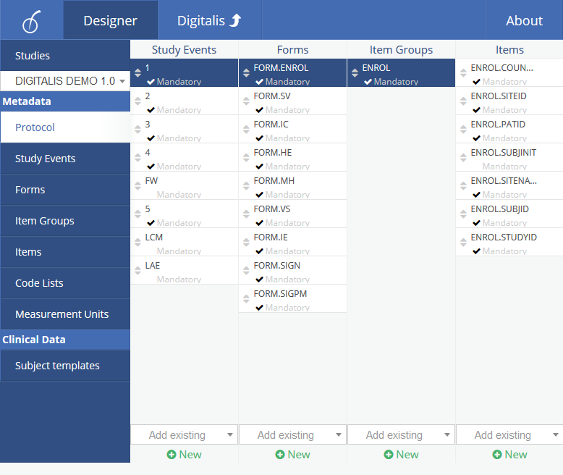Uncheck Mandatory on FORM.SIGN

click(x=260, y=279)
